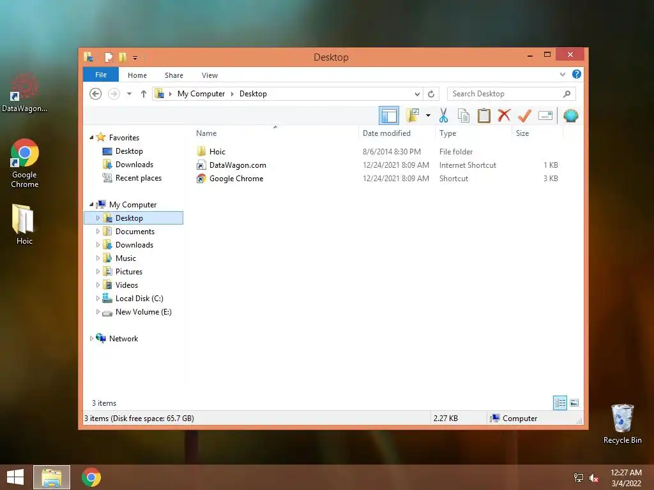Click the muted volume tray icon
This screenshot has width=654, height=490.
(x=594, y=478)
